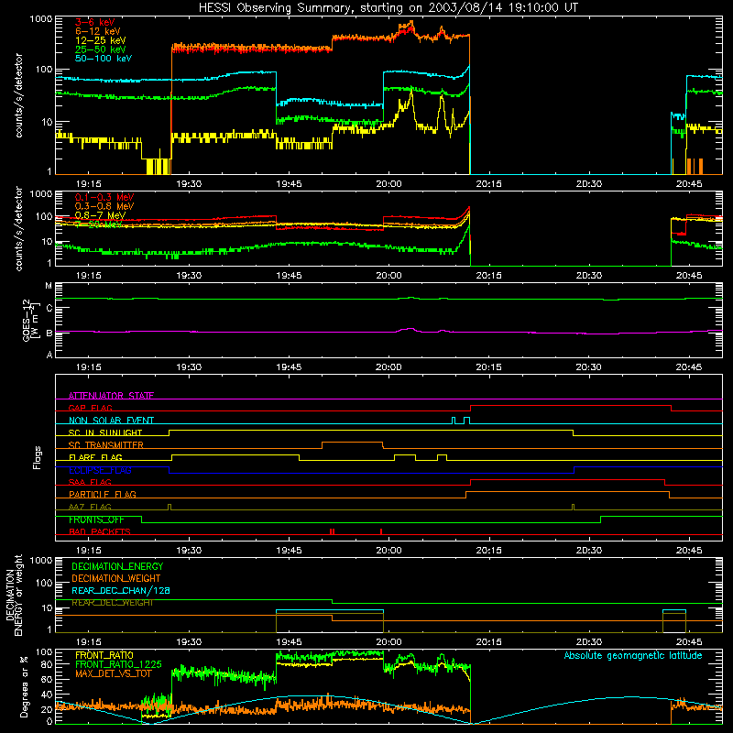The height and width of the screenshot is (733, 733).
Task: Select the "25-50 keV" legend label
Action: point(101,49)
